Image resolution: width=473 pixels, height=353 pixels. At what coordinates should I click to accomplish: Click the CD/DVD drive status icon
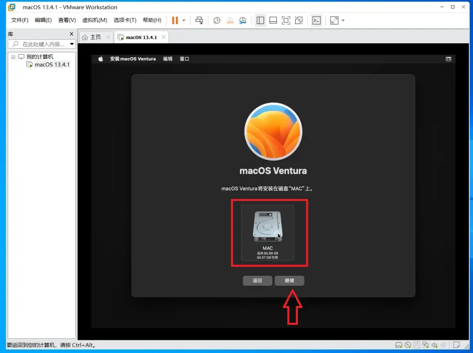408,345
